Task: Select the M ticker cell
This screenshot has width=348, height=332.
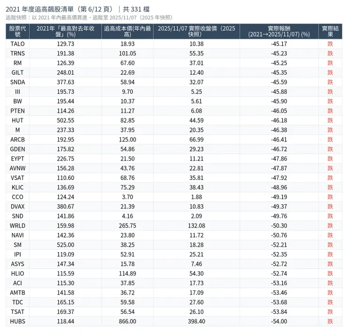Action: [17, 130]
